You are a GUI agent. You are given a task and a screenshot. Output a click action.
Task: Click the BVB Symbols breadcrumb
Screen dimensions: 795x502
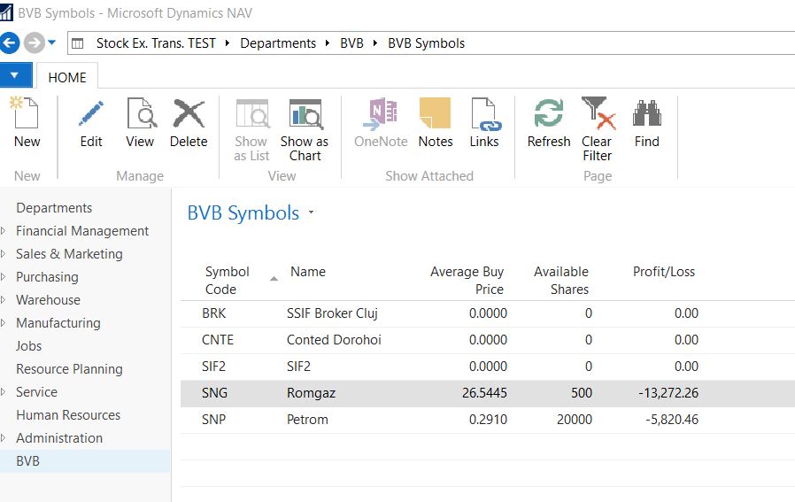[x=427, y=43]
